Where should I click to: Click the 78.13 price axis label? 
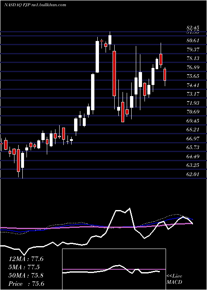(193, 58)
